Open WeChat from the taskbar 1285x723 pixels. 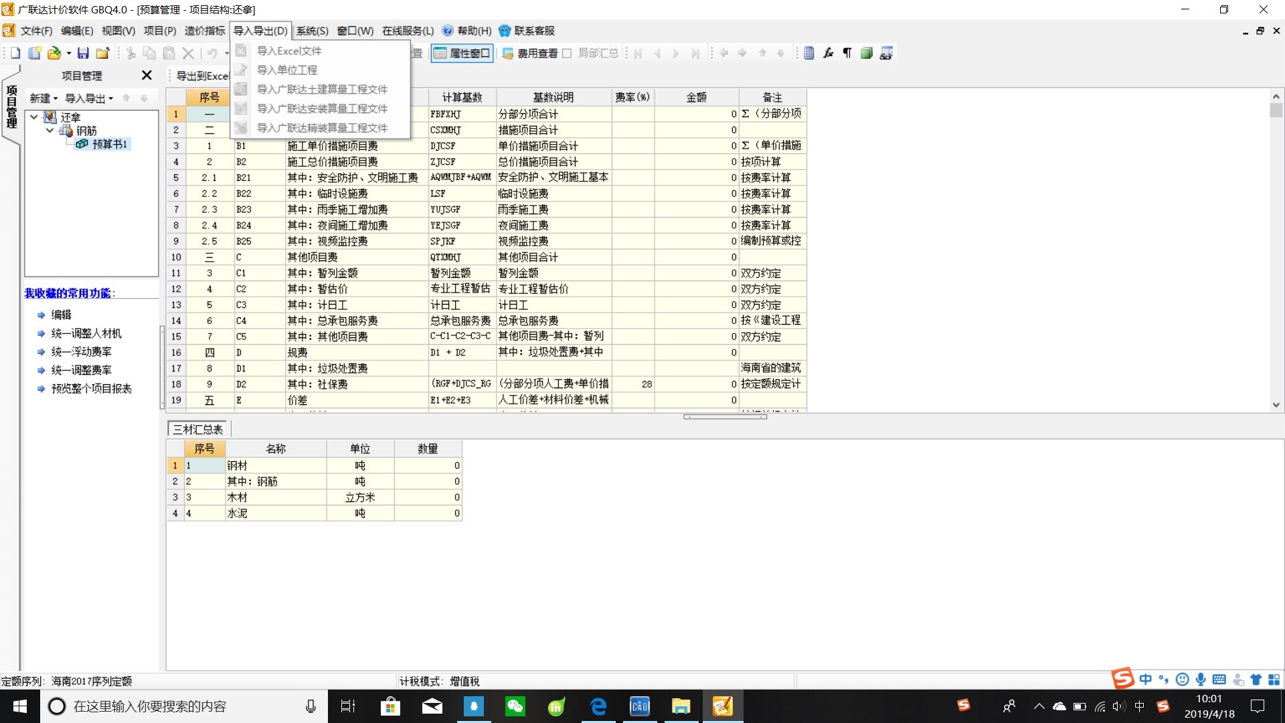pos(515,706)
